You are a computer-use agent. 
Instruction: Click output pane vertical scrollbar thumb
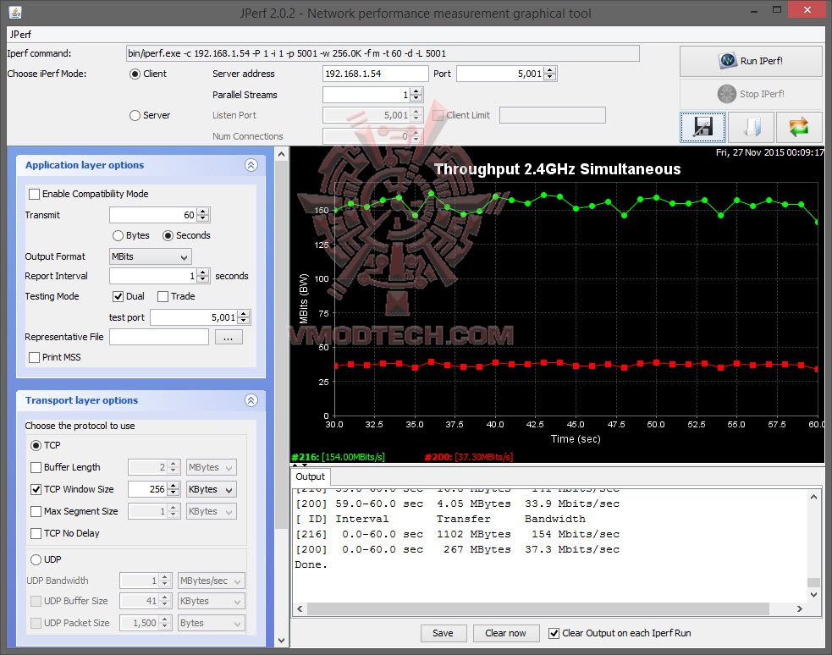coord(813,582)
